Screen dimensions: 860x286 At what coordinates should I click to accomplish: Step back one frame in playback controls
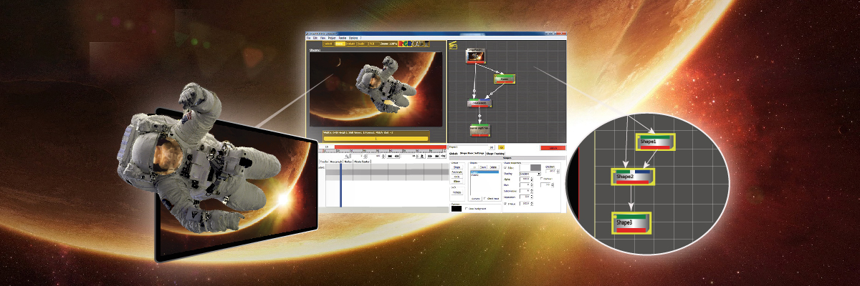[397, 157]
